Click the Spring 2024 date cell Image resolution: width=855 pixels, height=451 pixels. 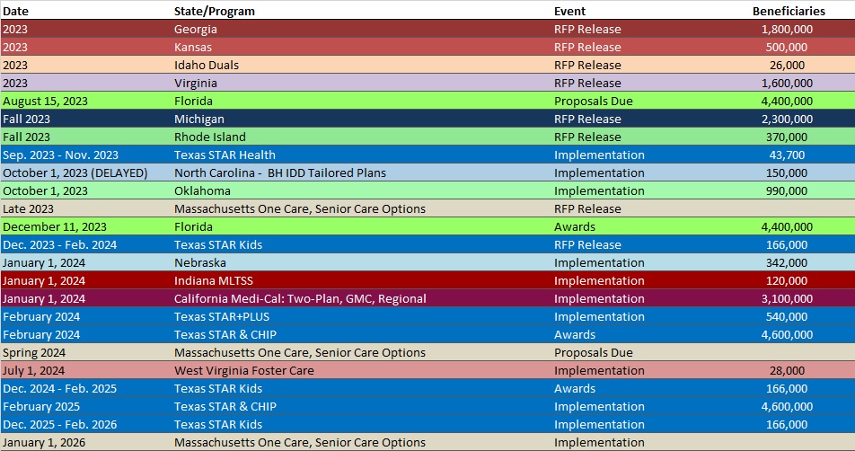34,353
